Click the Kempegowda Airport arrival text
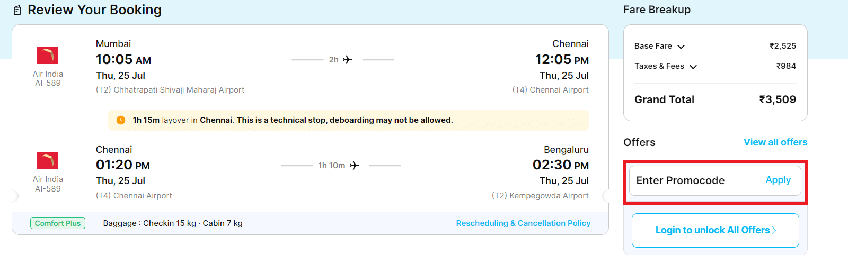The height and width of the screenshot is (255, 848). pyautogui.click(x=540, y=196)
